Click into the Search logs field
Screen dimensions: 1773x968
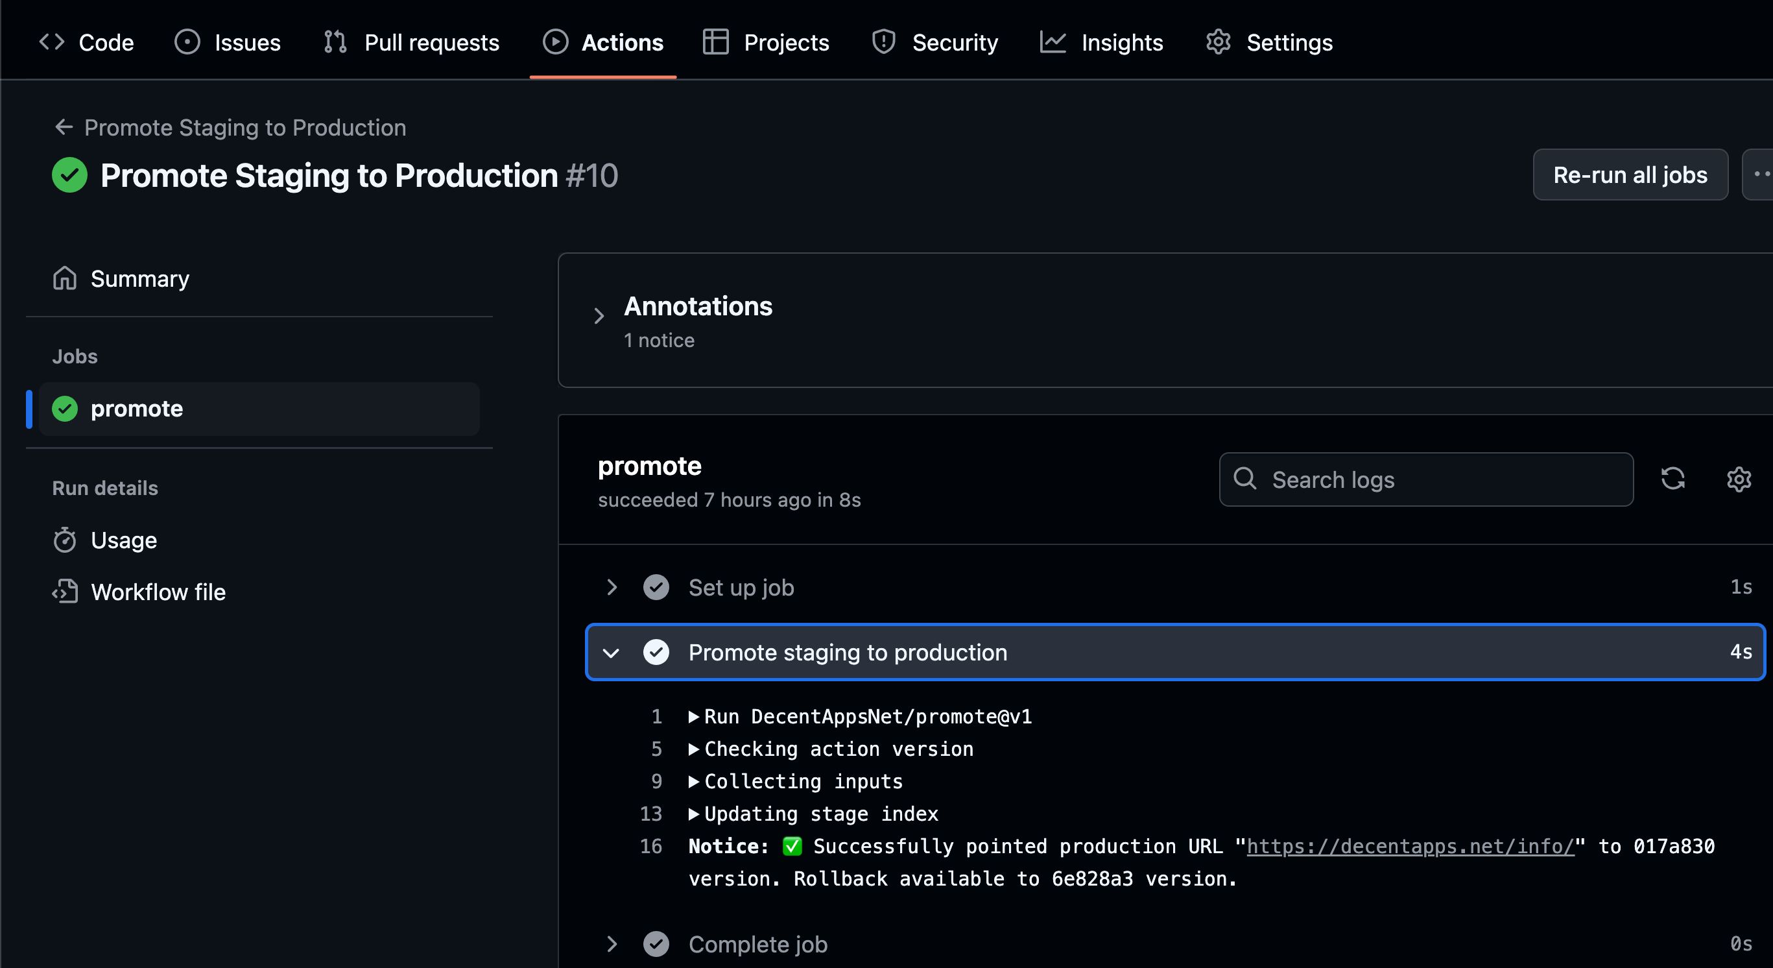1426,479
